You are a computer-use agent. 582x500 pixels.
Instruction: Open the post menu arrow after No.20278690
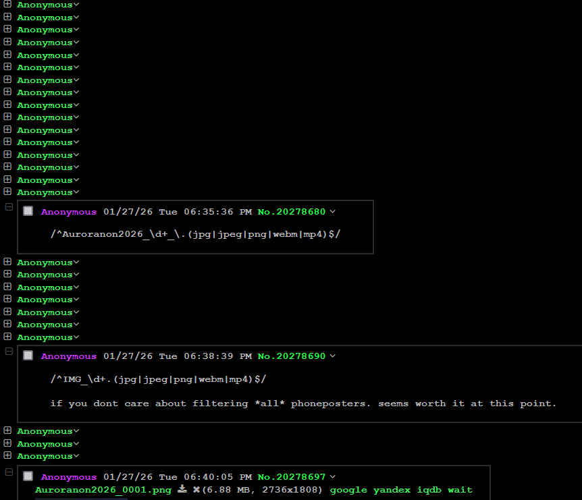[x=333, y=356]
